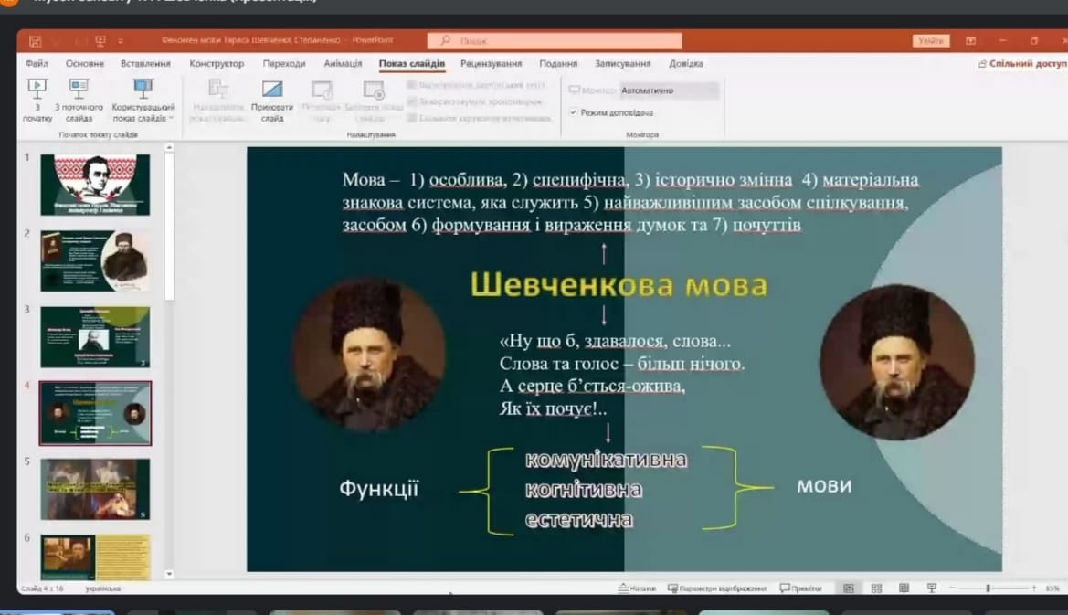
Task: Start slideshow from current slide
Action: [79, 100]
